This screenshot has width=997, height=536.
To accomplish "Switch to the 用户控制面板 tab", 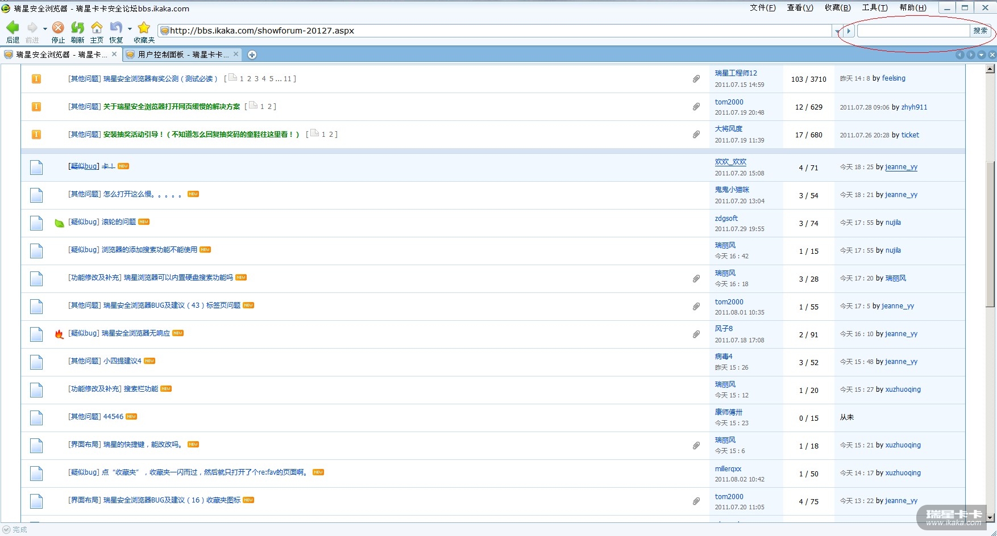I will (182, 55).
